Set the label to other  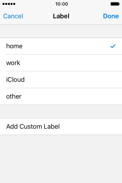point(61,96)
